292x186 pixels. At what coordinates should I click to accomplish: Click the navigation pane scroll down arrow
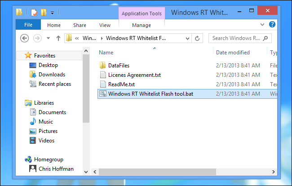click(86, 172)
